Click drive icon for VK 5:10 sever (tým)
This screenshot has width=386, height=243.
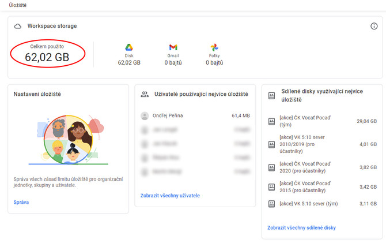[x=271, y=204]
